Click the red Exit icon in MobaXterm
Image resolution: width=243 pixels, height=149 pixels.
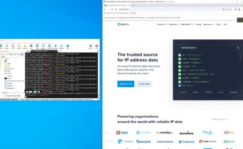click(97, 47)
